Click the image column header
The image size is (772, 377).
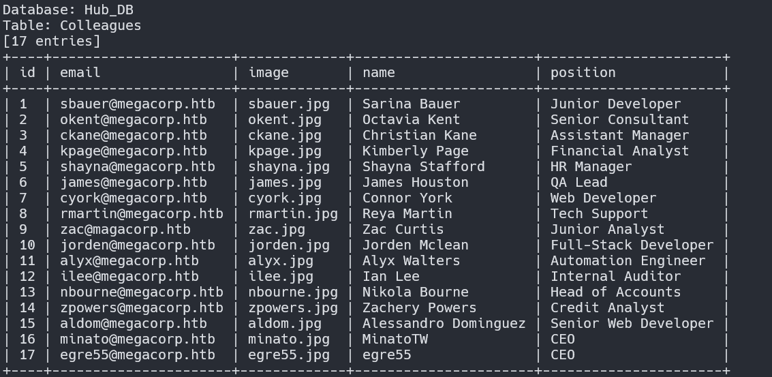tap(268, 72)
